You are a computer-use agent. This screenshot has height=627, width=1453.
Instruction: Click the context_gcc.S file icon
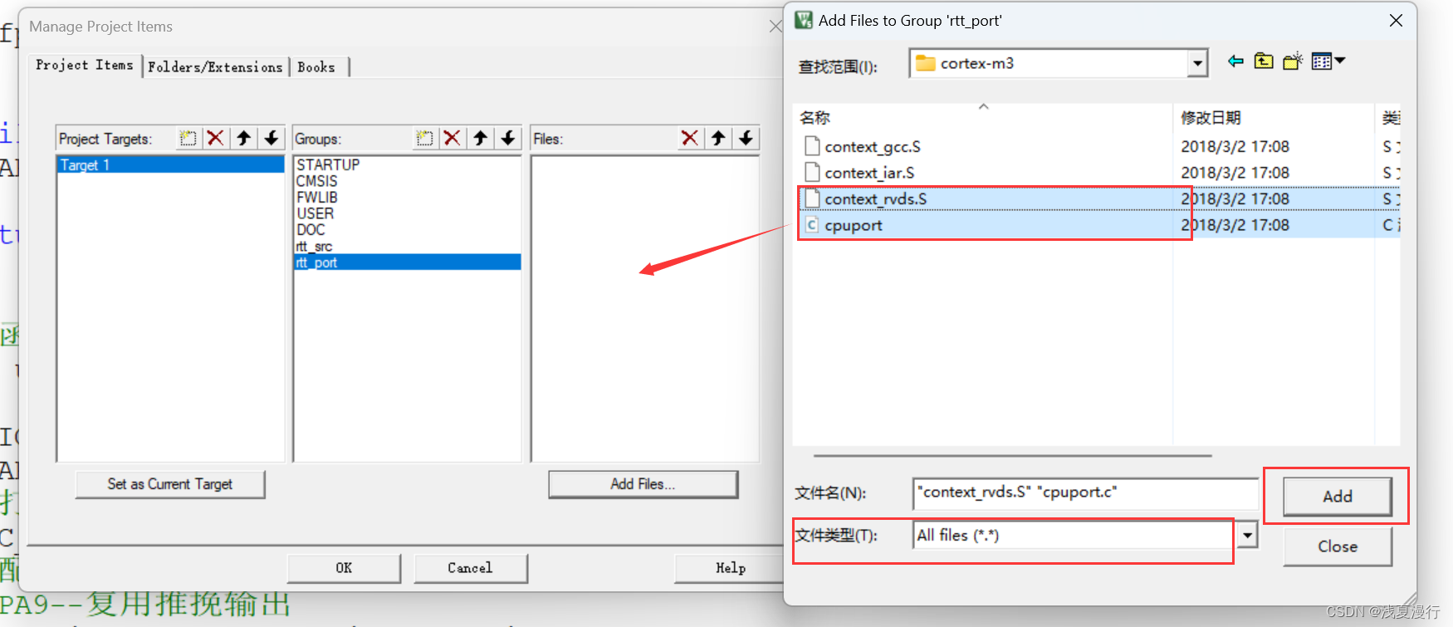pos(812,147)
